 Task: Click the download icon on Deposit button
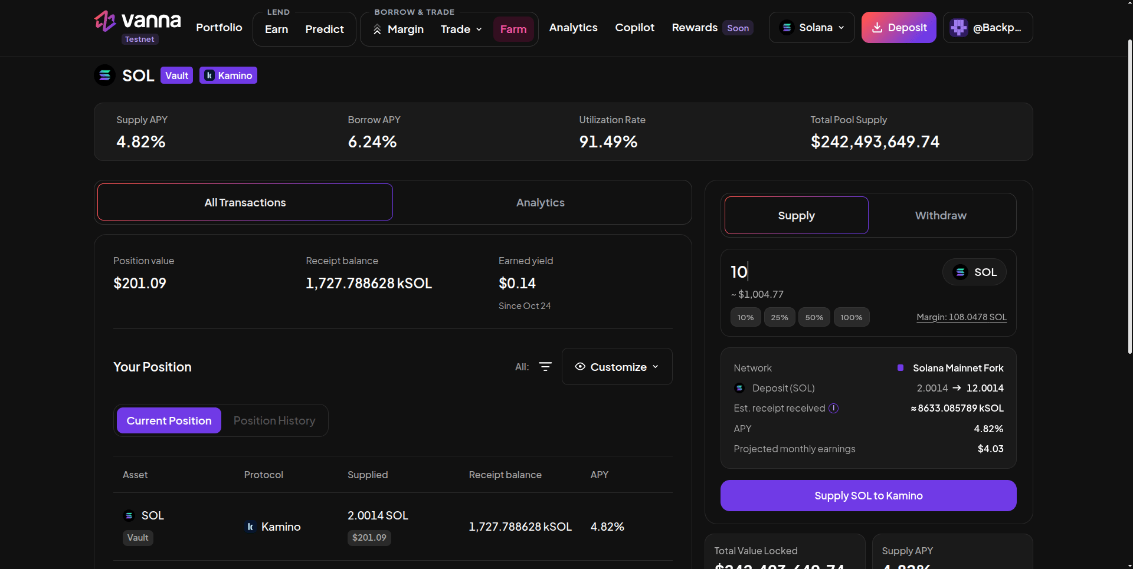(877, 28)
